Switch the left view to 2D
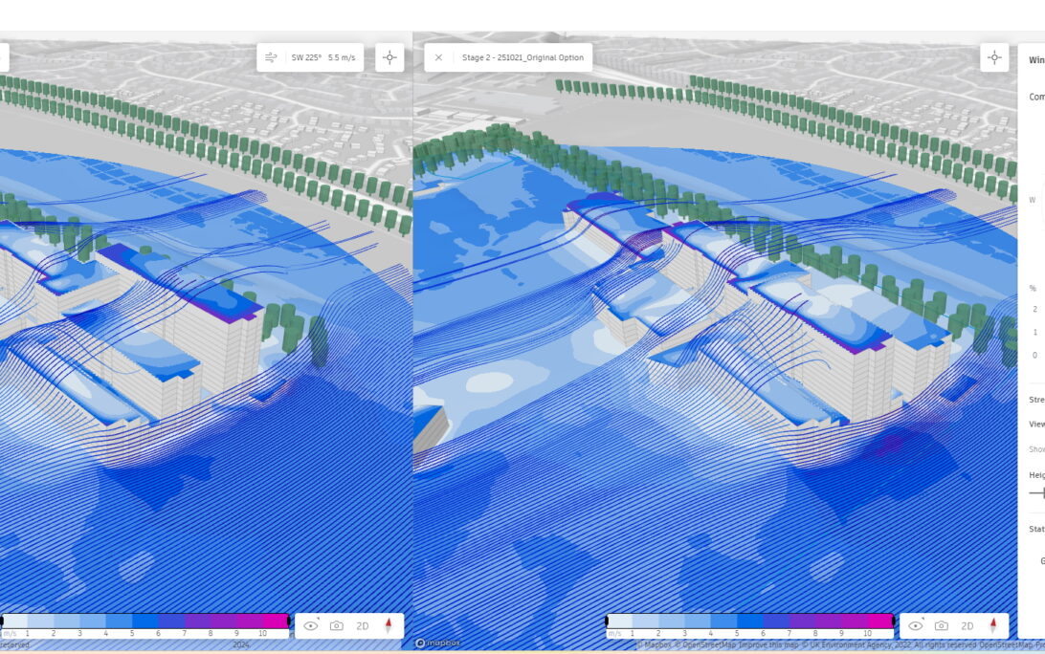 tap(363, 626)
